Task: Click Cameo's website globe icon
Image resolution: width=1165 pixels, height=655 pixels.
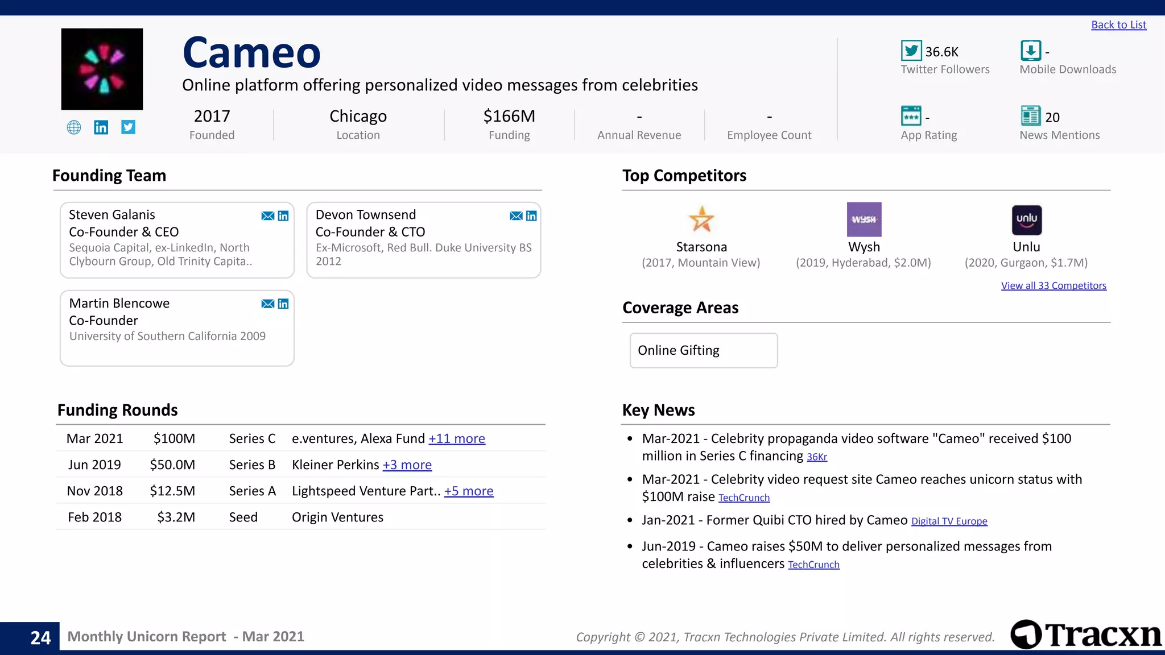Action: pyautogui.click(x=74, y=127)
